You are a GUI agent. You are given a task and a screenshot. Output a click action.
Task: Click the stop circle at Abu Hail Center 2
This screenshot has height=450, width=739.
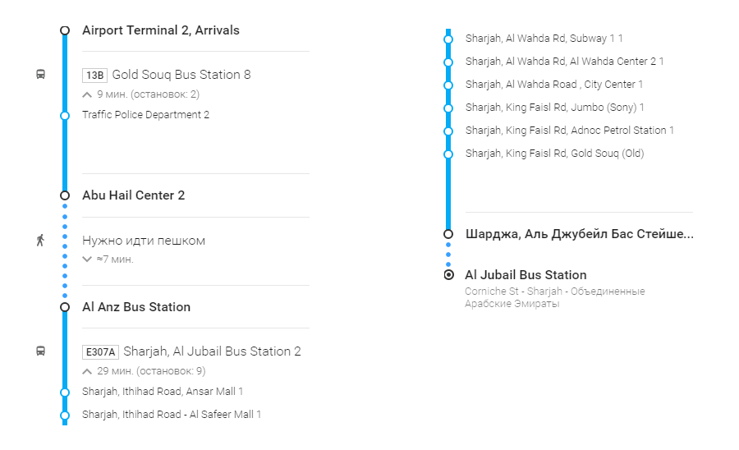[65, 195]
